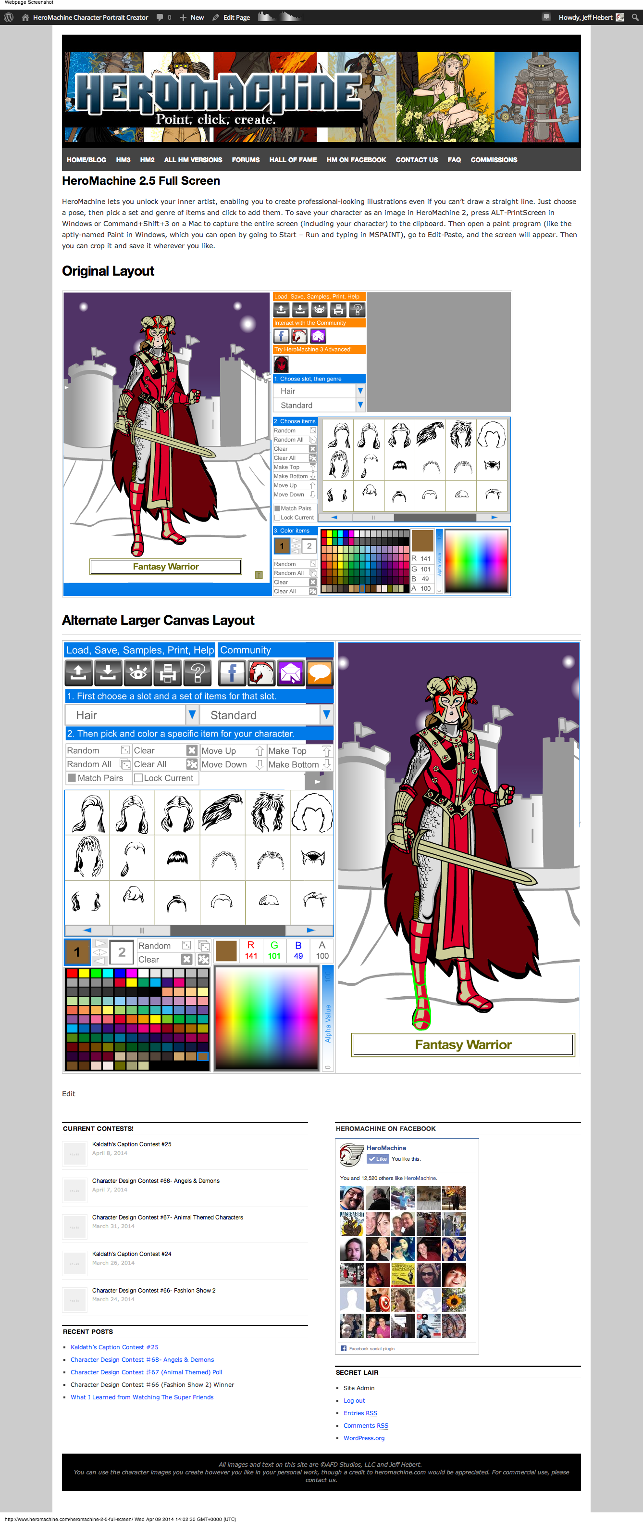Open Samples via the large eye icon
The image size is (643, 1522).
[138, 673]
